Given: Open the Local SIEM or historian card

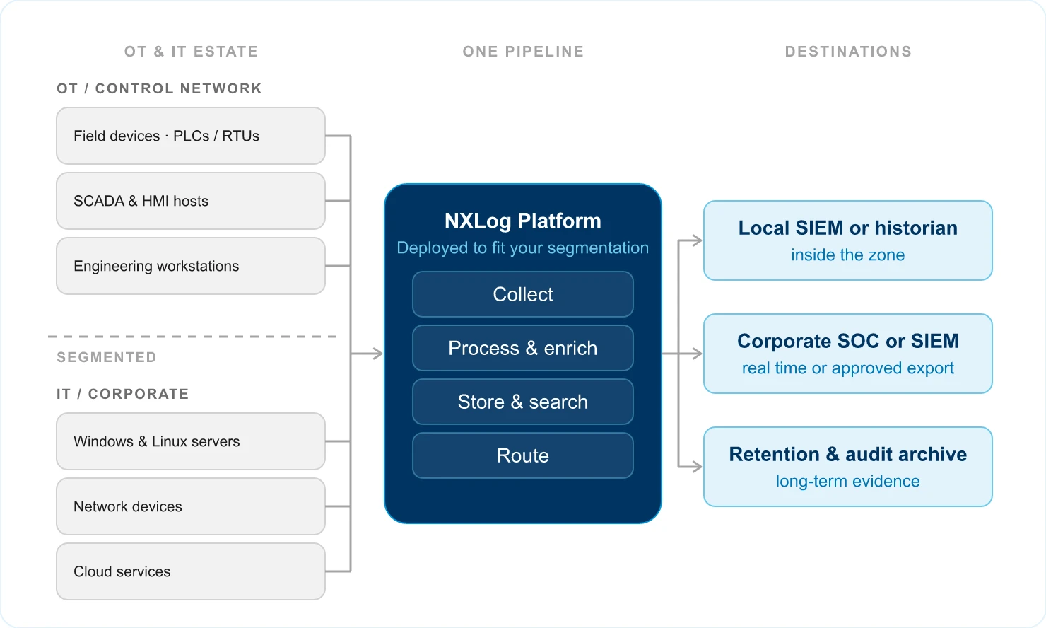Looking at the screenshot, I should (x=848, y=240).
